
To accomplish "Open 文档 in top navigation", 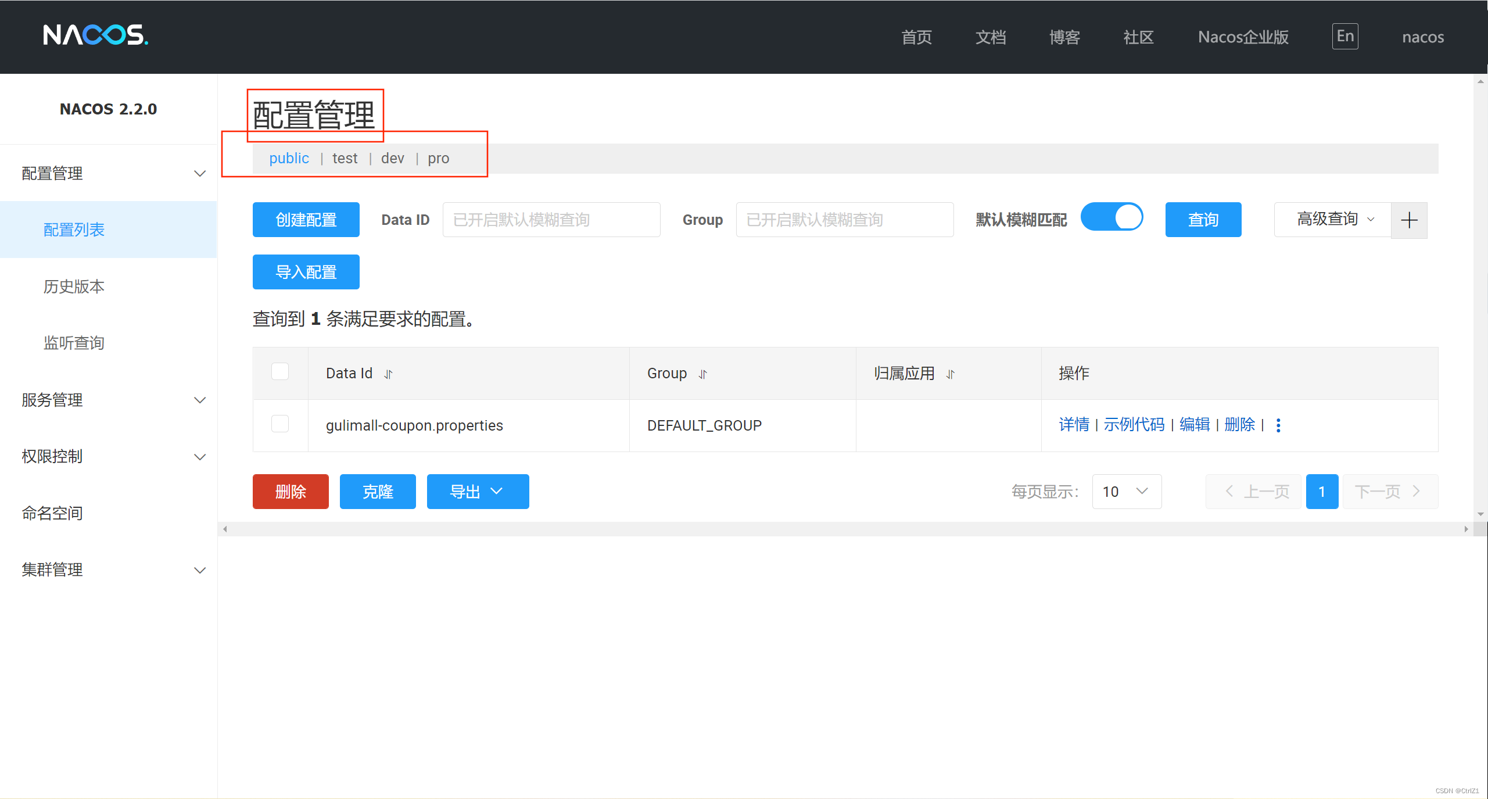I will pyautogui.click(x=991, y=37).
